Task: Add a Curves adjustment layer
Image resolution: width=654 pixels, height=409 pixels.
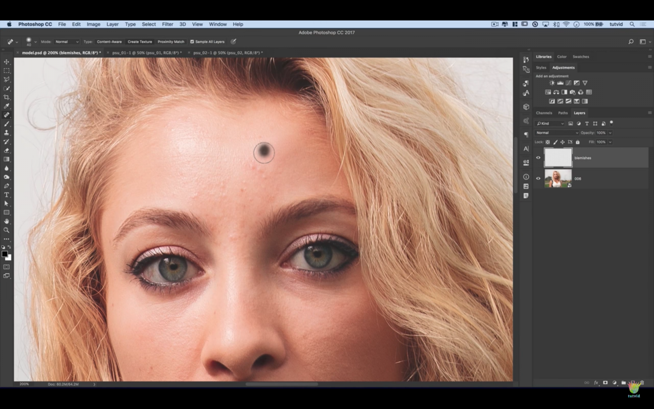Action: tap(568, 82)
